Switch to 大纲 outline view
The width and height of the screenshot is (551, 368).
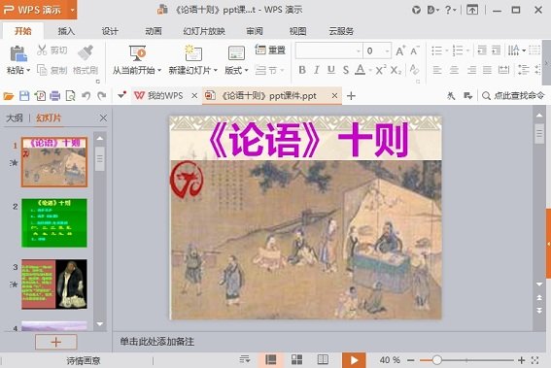15,118
